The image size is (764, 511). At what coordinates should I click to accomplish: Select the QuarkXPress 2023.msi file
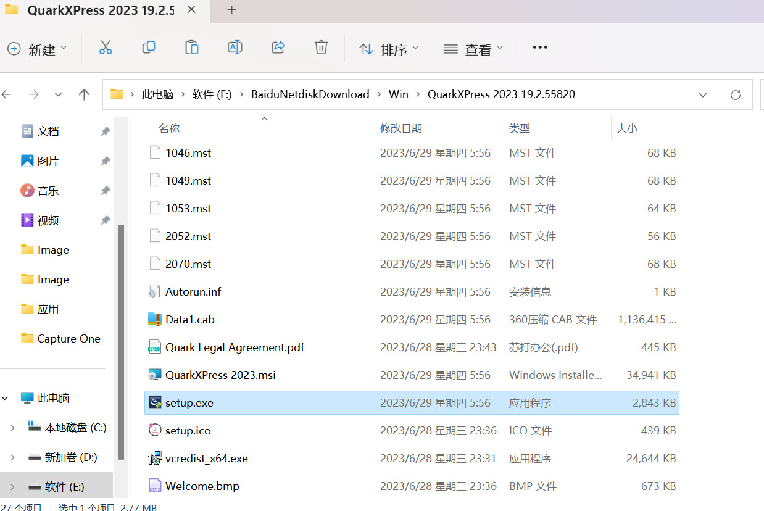pos(220,375)
